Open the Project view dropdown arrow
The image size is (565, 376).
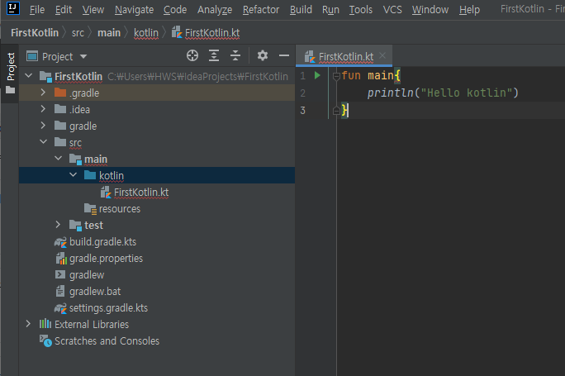(x=83, y=56)
